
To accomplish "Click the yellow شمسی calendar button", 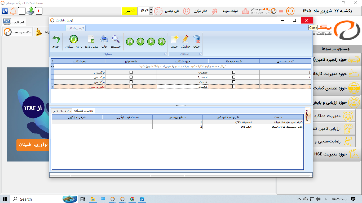I will point(129,11).
